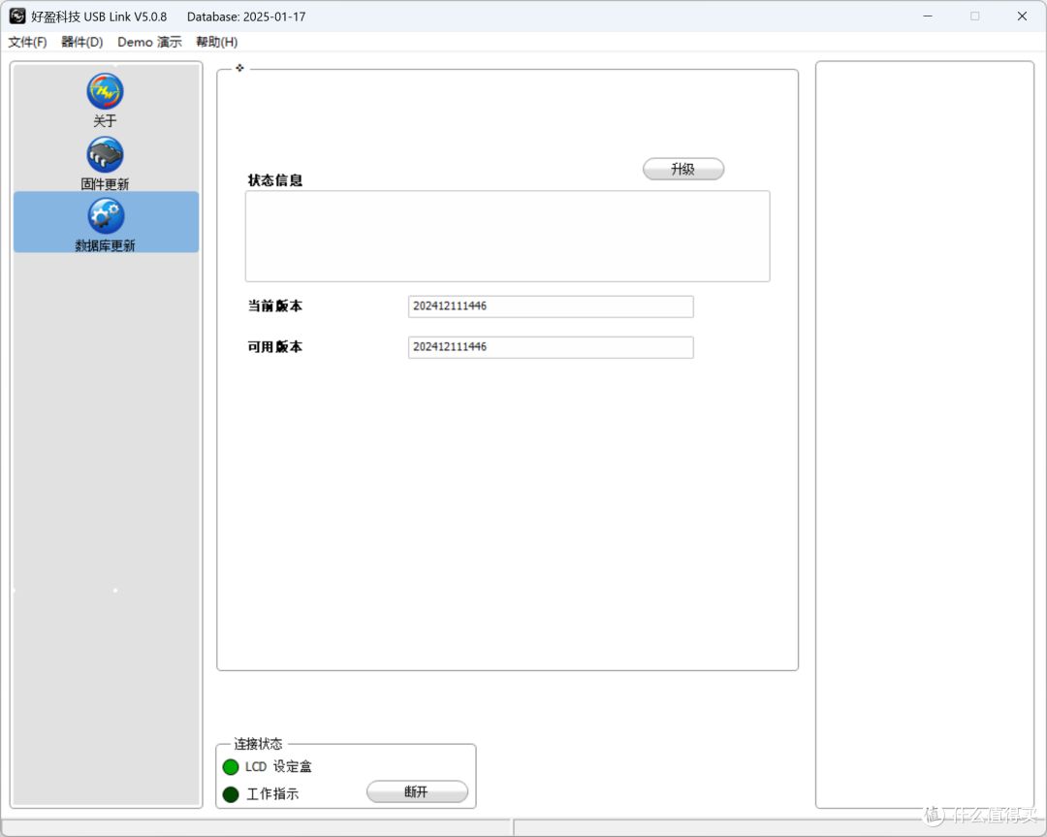Open the 帮助(H) menu
Image resolution: width=1047 pixels, height=837 pixels.
(x=216, y=42)
